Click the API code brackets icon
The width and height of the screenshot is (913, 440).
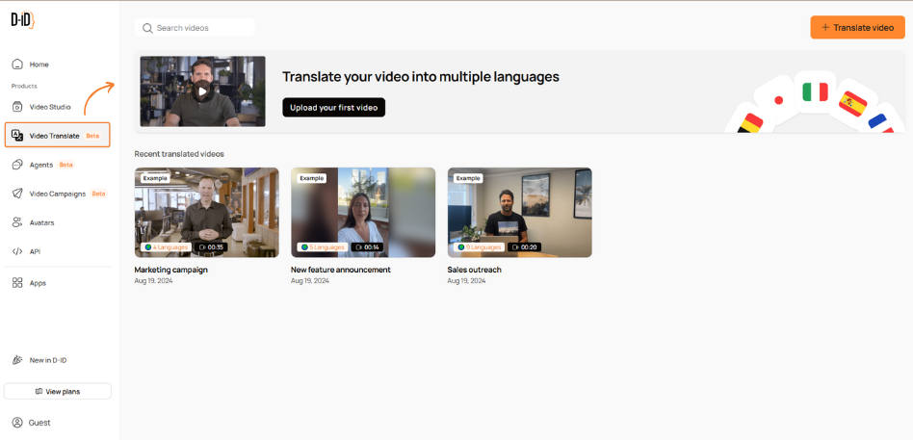[18, 251]
